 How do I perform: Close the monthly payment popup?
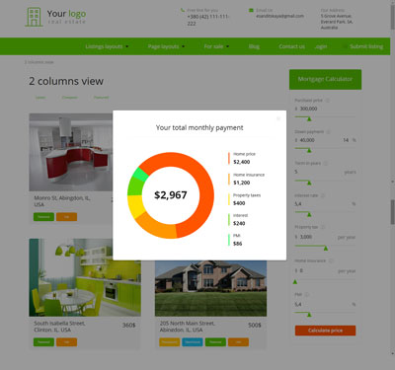pyautogui.click(x=278, y=118)
